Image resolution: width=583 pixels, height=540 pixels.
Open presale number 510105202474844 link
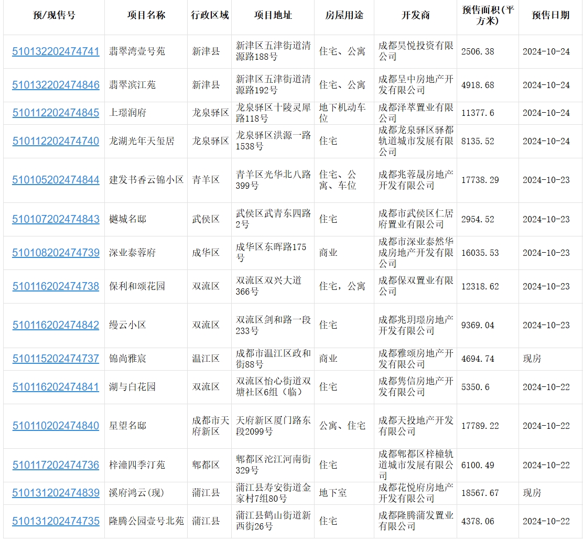[x=56, y=180]
